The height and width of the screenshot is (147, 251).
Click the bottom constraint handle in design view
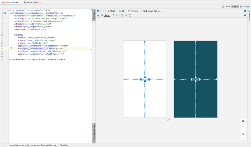(x=145, y=81)
